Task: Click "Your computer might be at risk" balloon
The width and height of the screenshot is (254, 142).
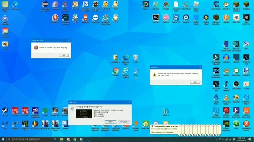Action: (x=165, y=129)
